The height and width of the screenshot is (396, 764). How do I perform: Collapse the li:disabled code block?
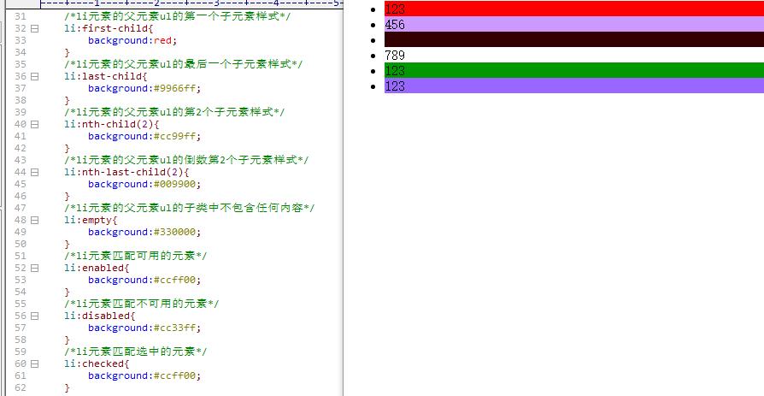point(34,316)
